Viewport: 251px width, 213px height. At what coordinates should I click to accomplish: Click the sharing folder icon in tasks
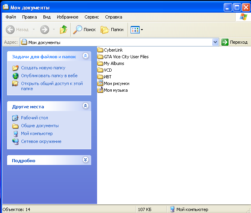15,83
